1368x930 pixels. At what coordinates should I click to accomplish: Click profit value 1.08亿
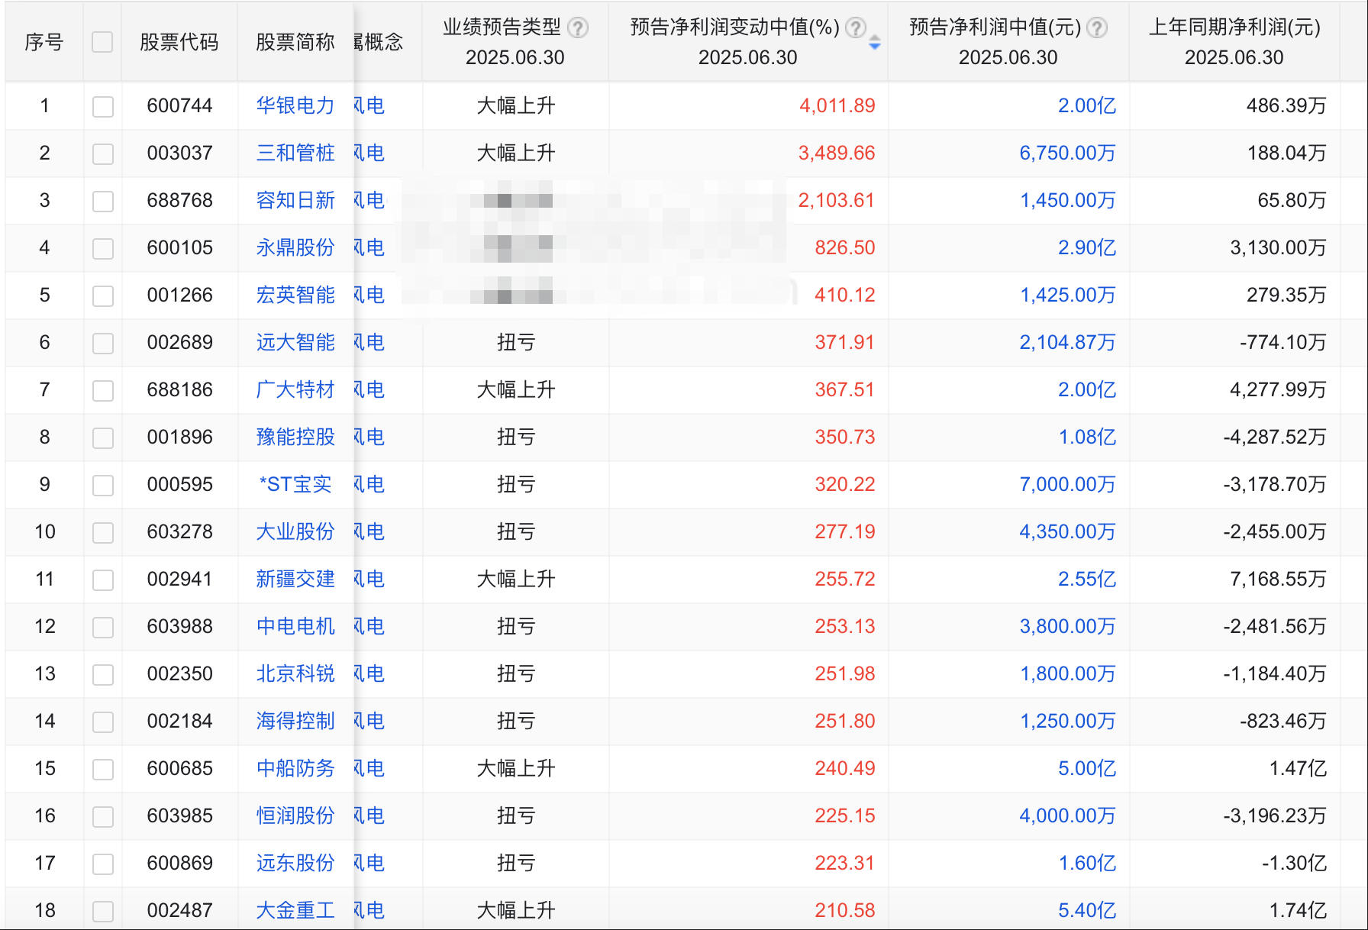coord(1087,437)
